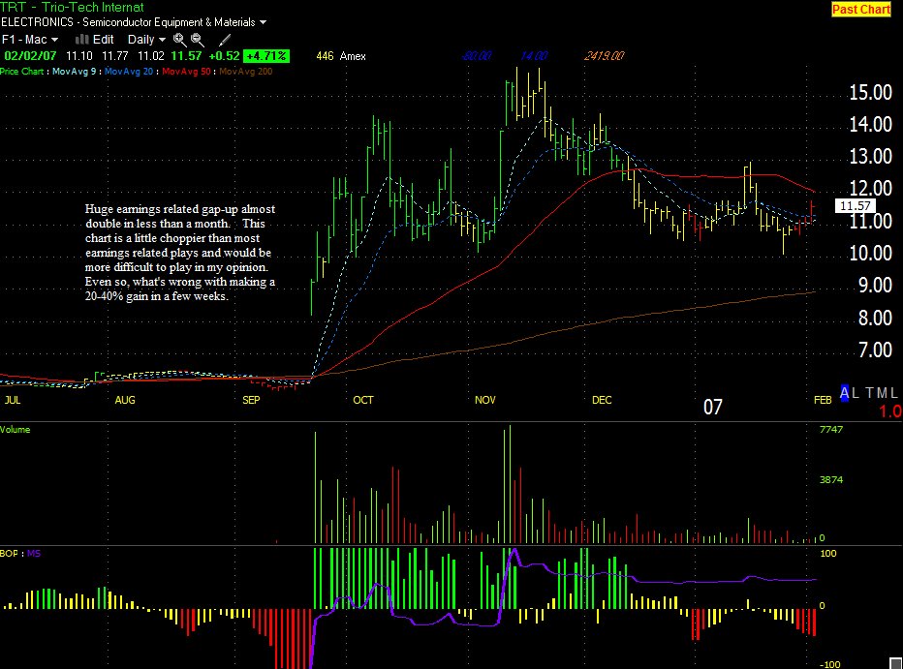This screenshot has height=669, width=903.
Task: Click the 7747 volume scale label
Action: [831, 430]
